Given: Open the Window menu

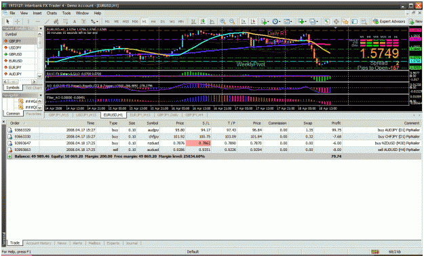Looking at the screenshot, I should tap(82, 13).
